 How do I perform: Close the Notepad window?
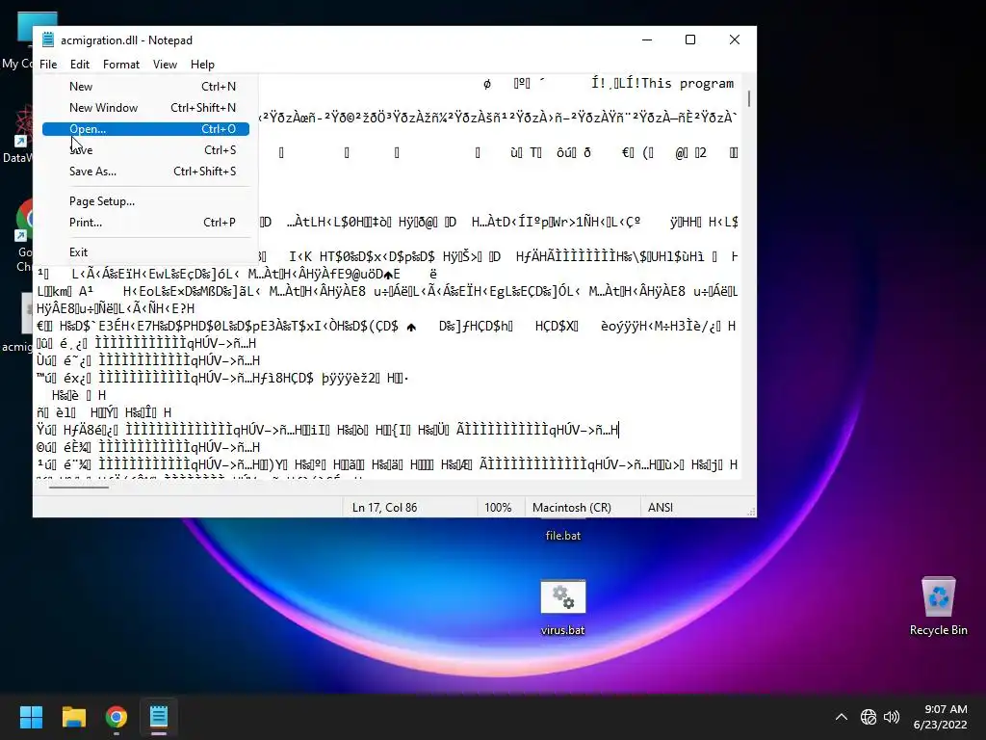735,40
